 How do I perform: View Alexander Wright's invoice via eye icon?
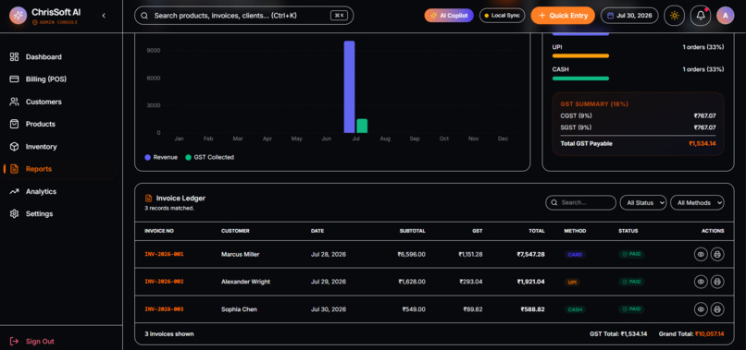click(x=701, y=282)
